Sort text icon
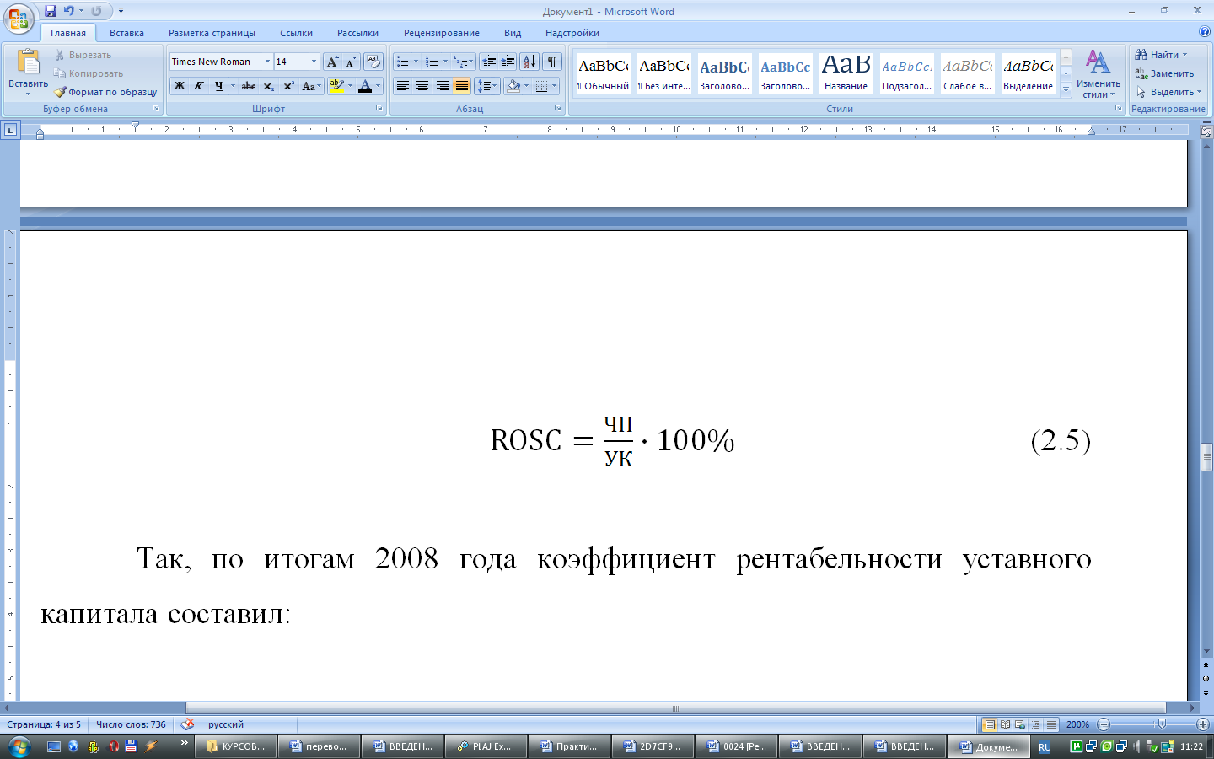Screen dimensions: 1214x759 (529, 62)
